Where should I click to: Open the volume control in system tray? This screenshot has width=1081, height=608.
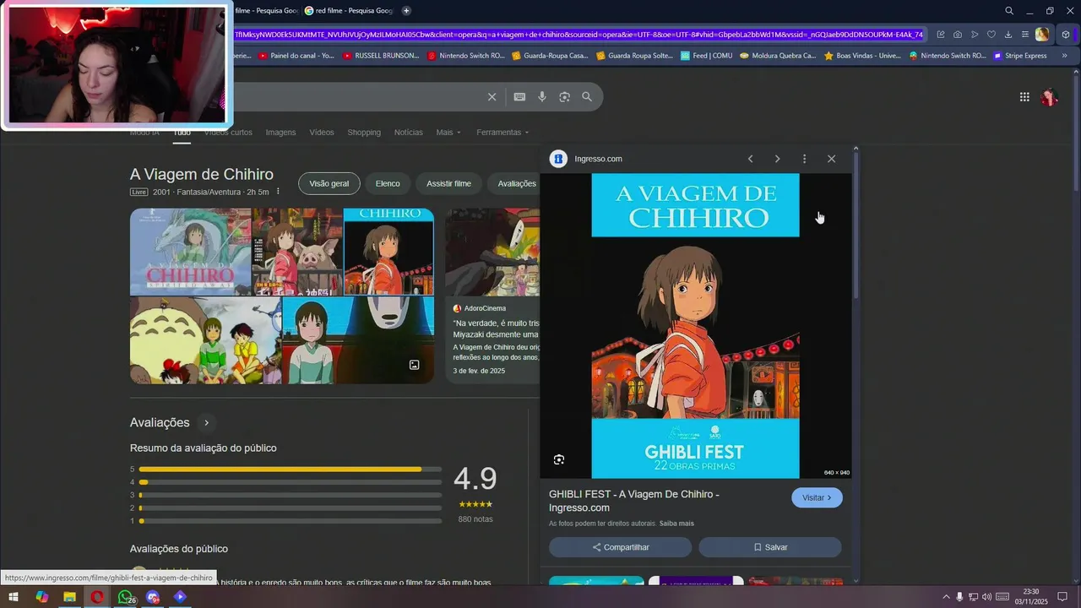click(986, 597)
